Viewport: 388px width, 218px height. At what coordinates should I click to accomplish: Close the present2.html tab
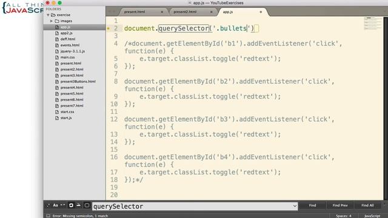212,12
